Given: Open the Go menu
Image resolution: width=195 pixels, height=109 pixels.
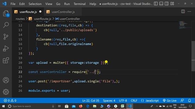Looking at the screenshot, I should coord(58,4).
